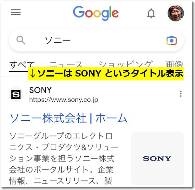Click the Sony S favicon

[16, 94]
